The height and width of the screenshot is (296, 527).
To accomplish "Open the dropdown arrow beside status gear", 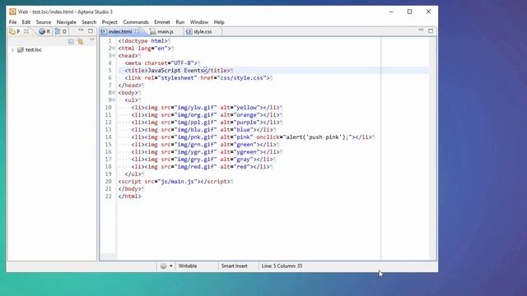I will (171, 266).
